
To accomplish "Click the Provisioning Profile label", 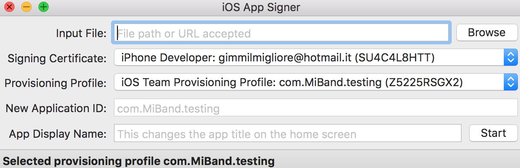I will [56, 83].
